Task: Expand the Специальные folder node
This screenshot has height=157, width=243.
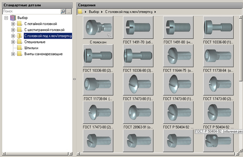Action: (x=13, y=42)
